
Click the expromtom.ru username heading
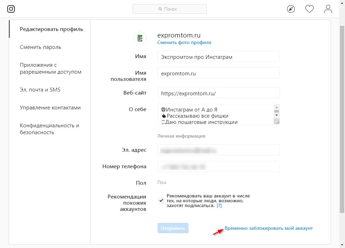pyautogui.click(x=179, y=35)
